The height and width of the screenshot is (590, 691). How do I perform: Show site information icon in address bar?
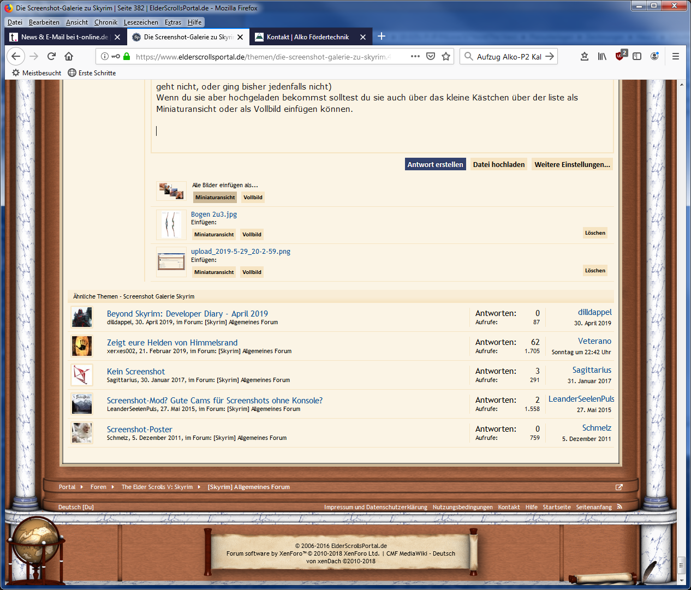pos(105,56)
